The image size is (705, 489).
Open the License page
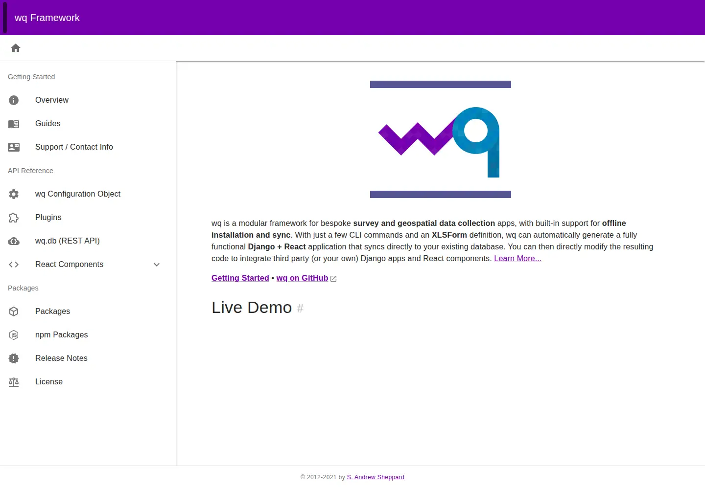point(88,382)
